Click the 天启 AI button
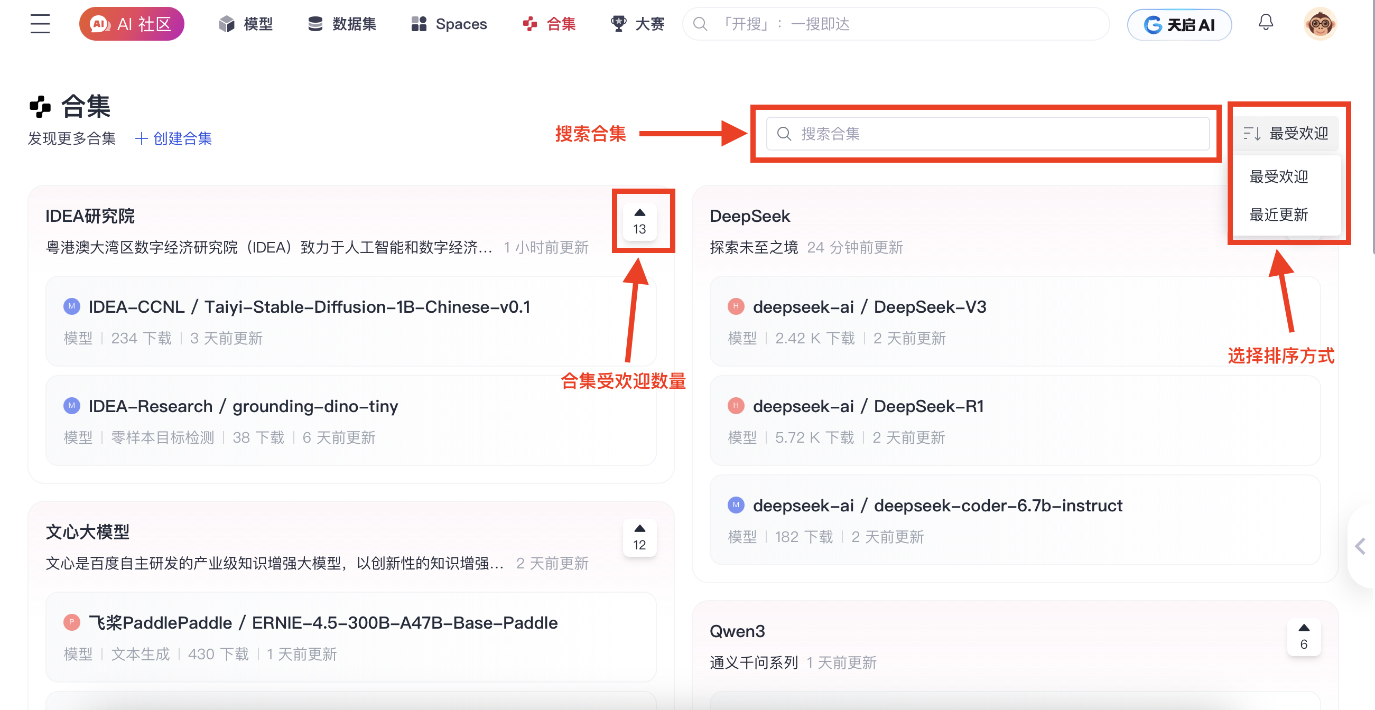1375x710 pixels. point(1179,24)
